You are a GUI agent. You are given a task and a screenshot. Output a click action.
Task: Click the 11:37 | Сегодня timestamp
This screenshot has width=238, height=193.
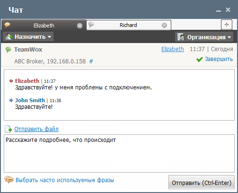pyautogui.click(x=212, y=49)
